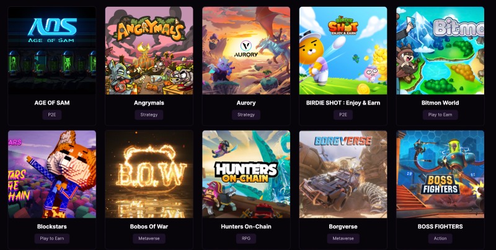The height and width of the screenshot is (250, 496).
Task: Select the Play to Earn tag under Bitmon World
Action: pyautogui.click(x=440, y=114)
